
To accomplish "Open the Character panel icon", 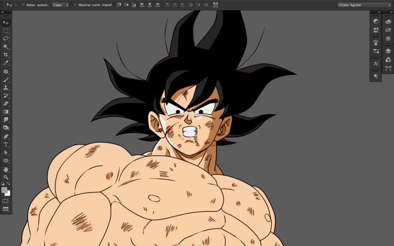I will (376, 64).
